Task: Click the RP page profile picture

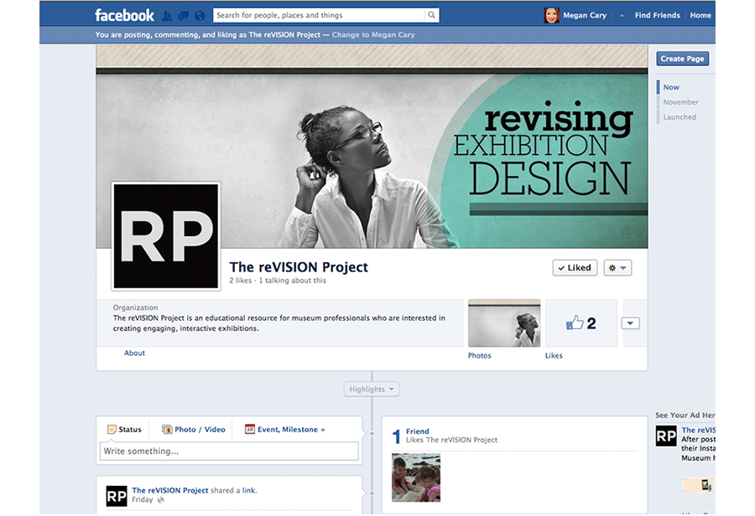Action: pos(166,236)
